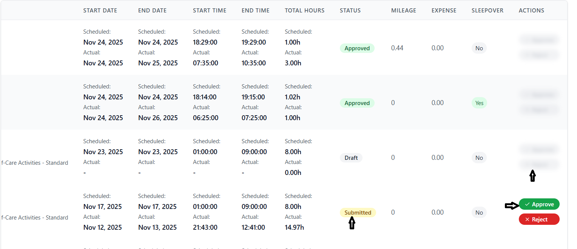Sort by the START DATE column header
The image size is (577, 249).
[100, 11]
